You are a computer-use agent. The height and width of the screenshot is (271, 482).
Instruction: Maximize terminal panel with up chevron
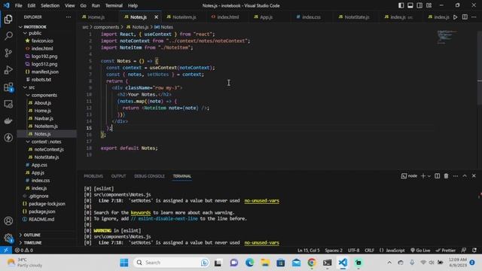point(465,176)
